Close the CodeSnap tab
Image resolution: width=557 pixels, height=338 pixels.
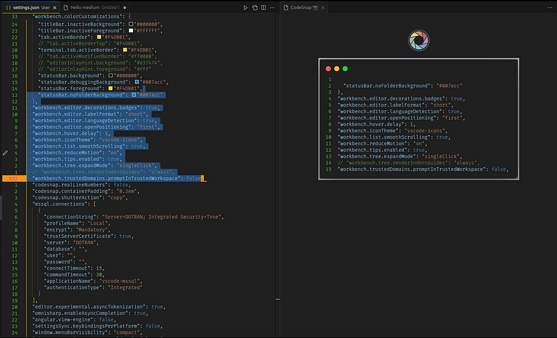[322, 8]
